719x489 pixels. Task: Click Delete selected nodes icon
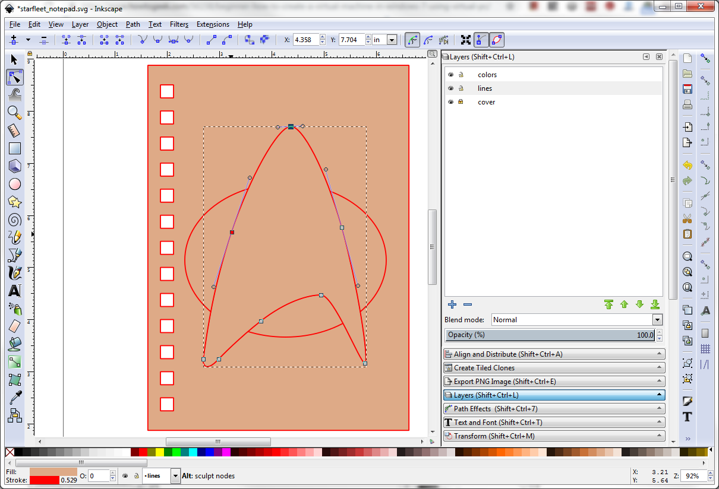tap(44, 40)
